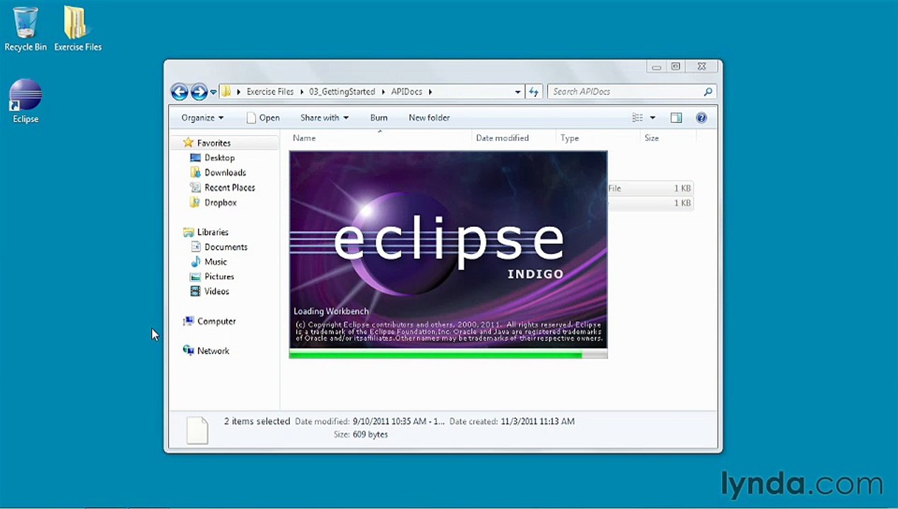Open the Organize menu
The image size is (898, 509).
[x=202, y=118]
